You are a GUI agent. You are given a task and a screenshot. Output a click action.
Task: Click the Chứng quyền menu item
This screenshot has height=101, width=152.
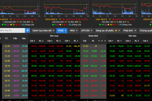pyautogui.click(x=146, y=31)
